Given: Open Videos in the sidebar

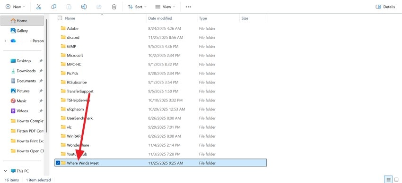Looking at the screenshot, I should [22, 111].
